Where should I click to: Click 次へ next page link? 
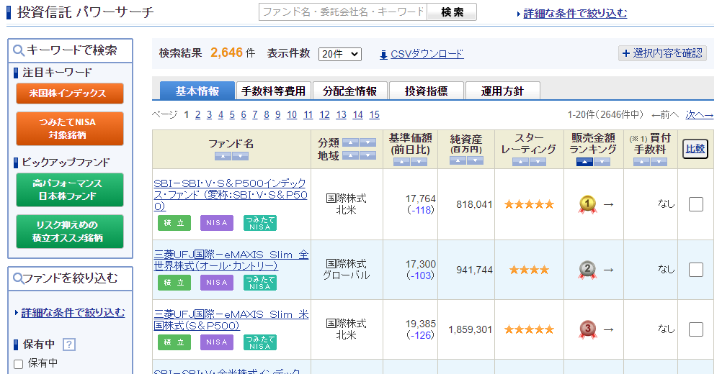click(700, 115)
